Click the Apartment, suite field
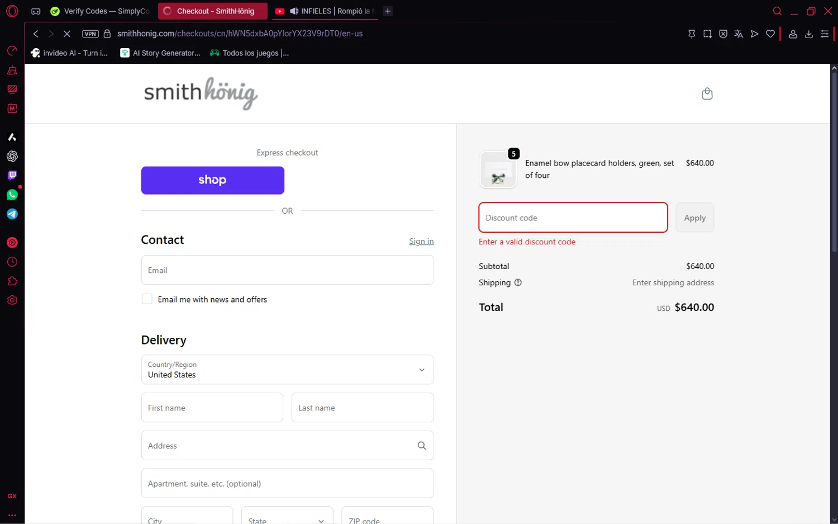 pyautogui.click(x=287, y=483)
